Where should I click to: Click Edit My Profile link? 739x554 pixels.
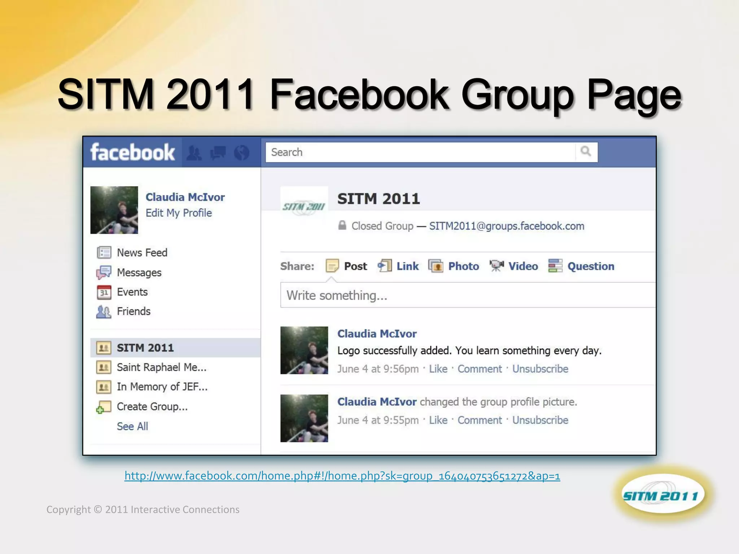pyautogui.click(x=179, y=213)
